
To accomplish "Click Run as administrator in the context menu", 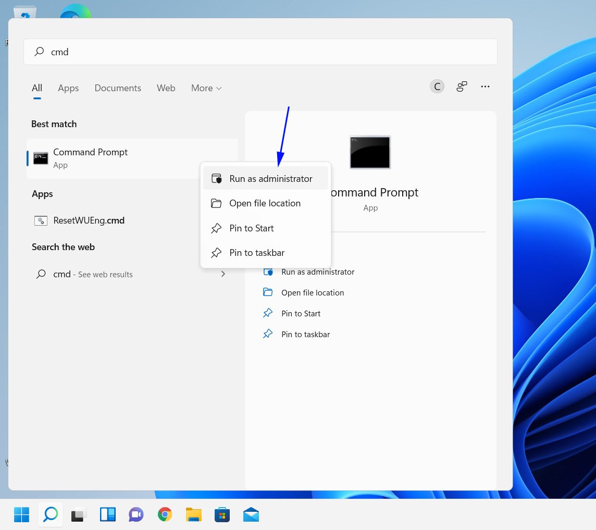I will tap(270, 178).
